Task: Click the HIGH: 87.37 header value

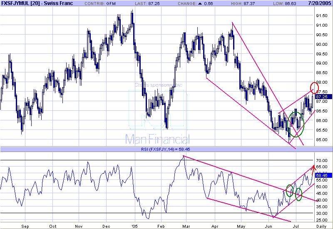Action: 243,4
